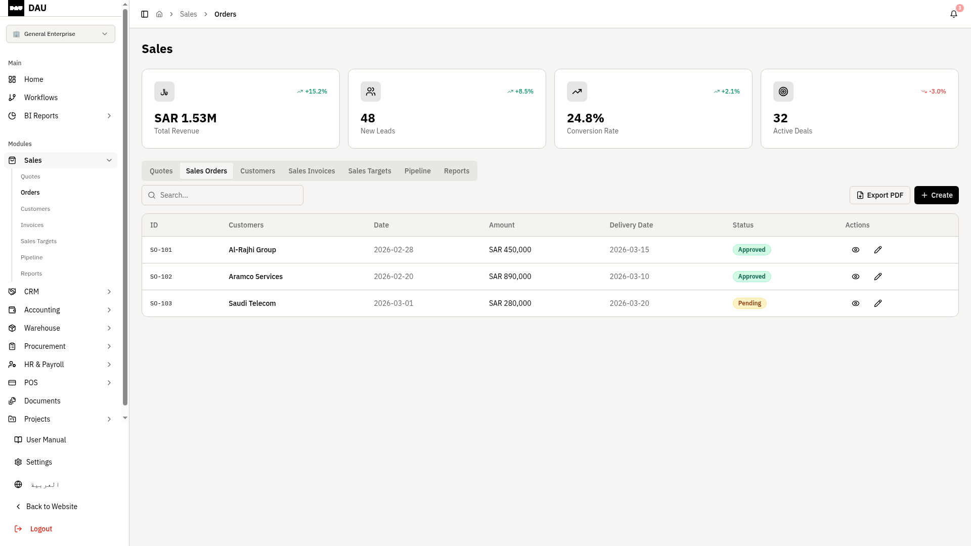
Task: View Aramco Services order eye icon
Action: coord(856,277)
